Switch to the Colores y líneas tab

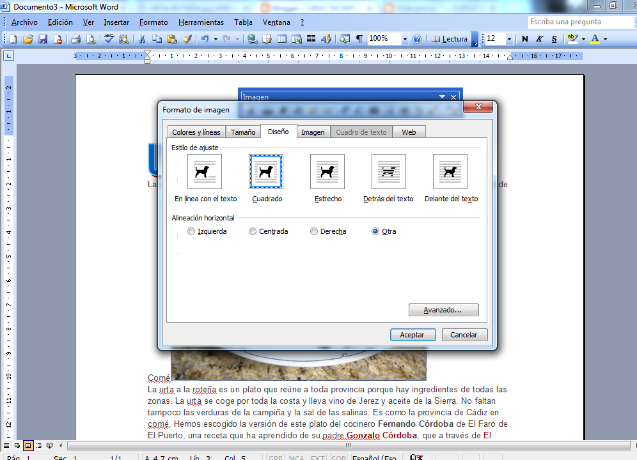coord(196,132)
